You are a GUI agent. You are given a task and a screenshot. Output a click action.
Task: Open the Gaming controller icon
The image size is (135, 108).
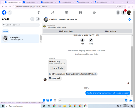point(94,12)
